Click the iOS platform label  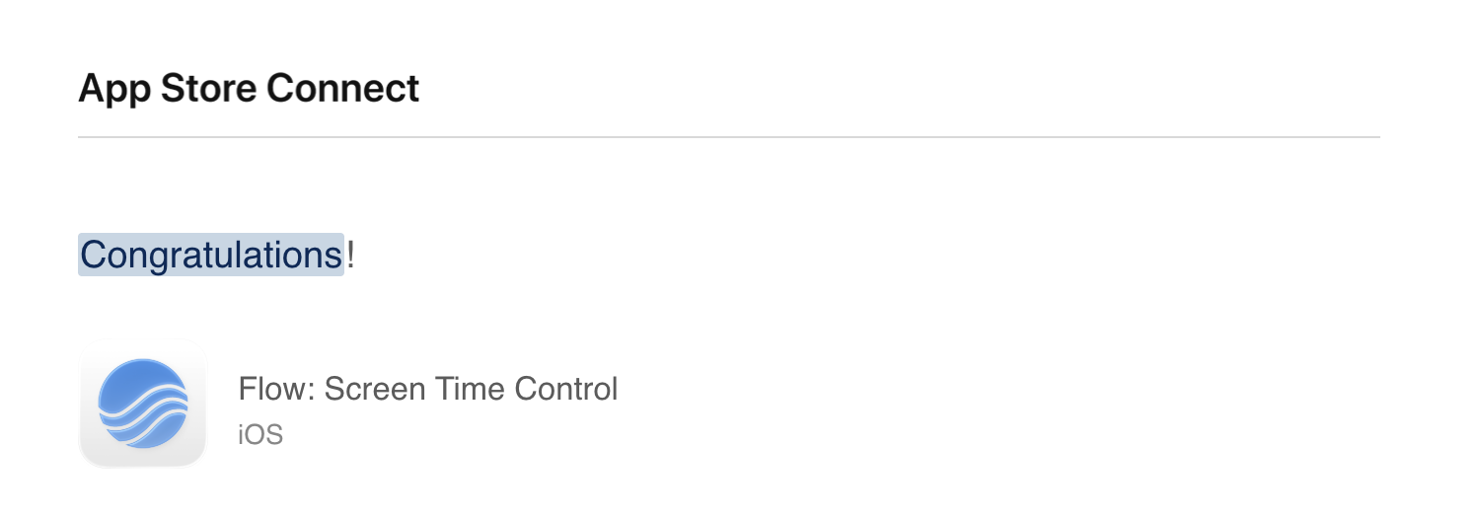click(x=260, y=435)
